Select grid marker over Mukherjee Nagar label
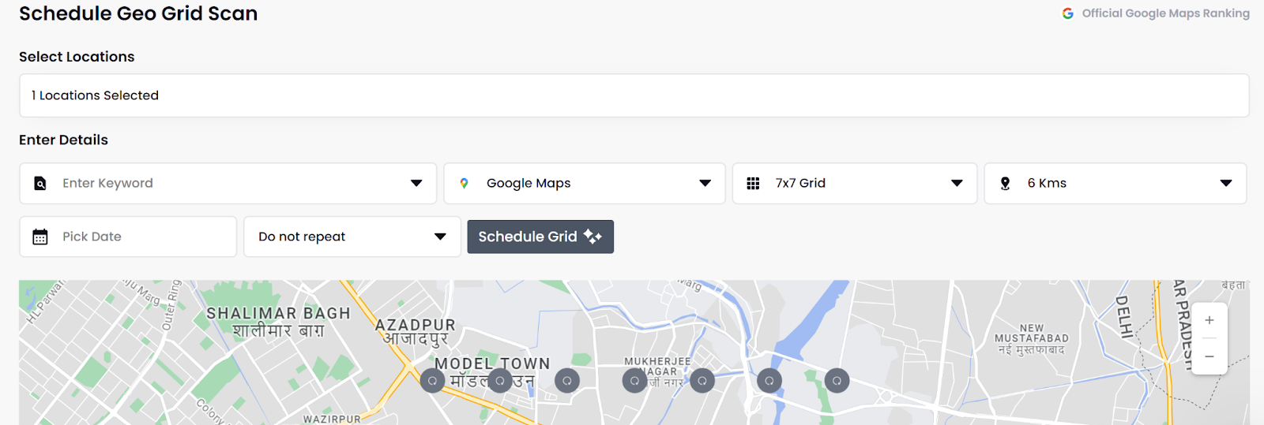The image size is (1264, 425). coord(635,381)
